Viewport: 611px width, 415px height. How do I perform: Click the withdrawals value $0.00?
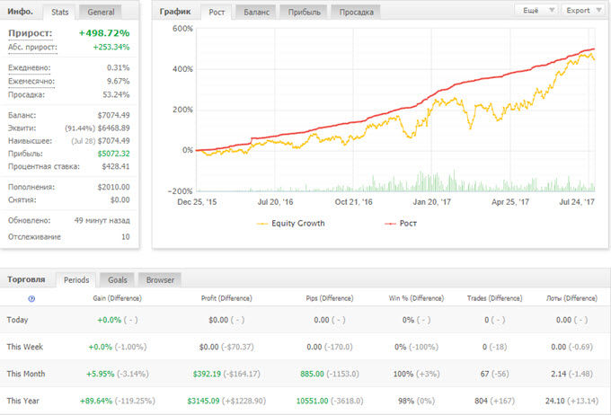(x=120, y=200)
